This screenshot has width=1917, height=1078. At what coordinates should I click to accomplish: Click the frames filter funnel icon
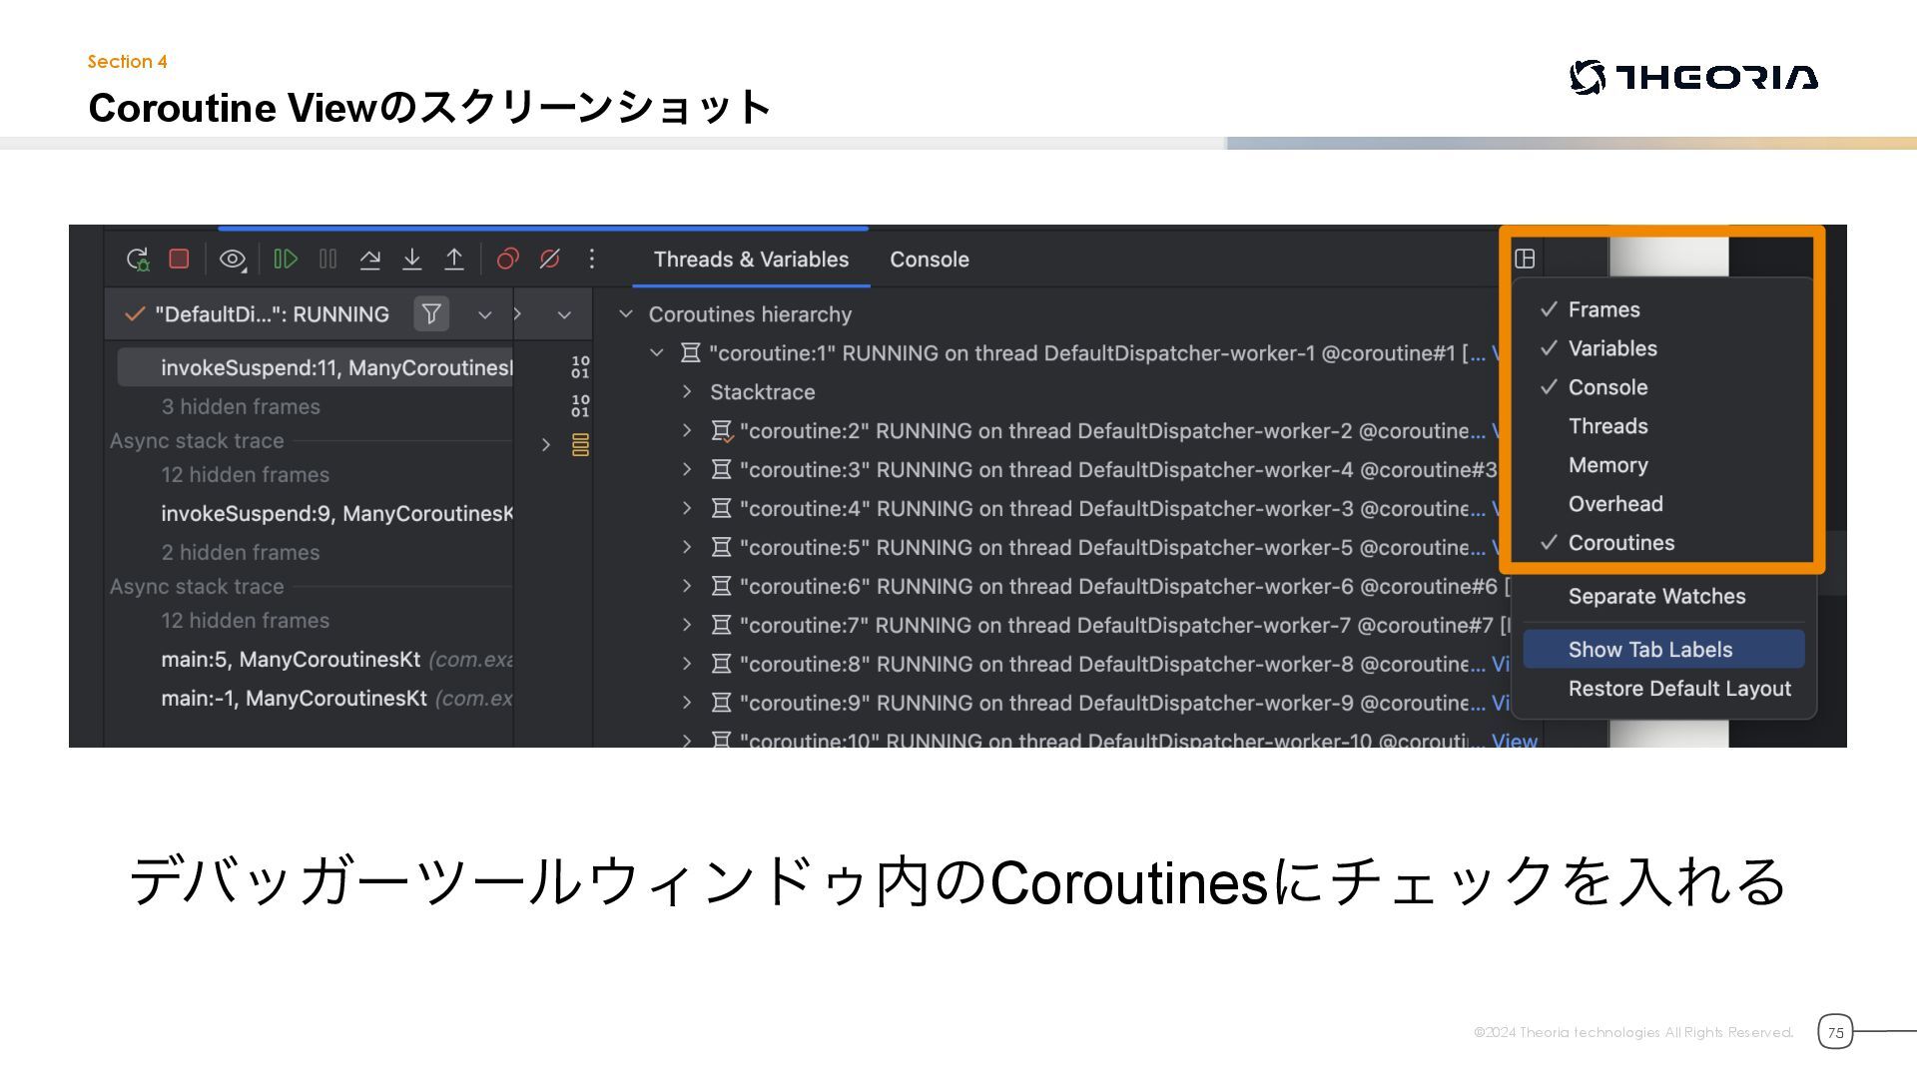pyautogui.click(x=431, y=314)
